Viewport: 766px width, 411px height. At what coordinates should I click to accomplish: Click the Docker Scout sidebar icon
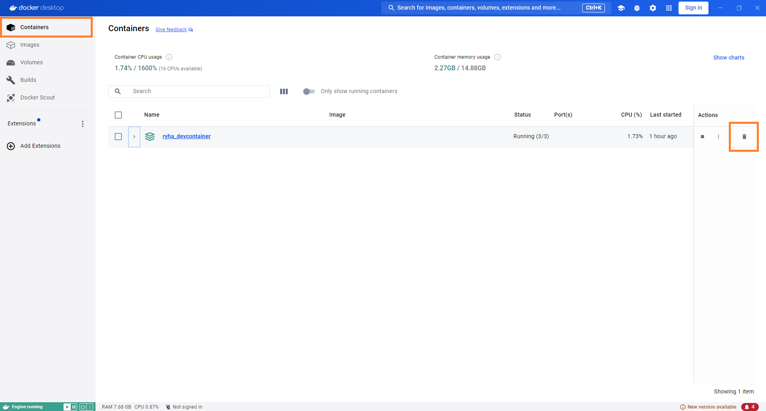click(x=11, y=98)
